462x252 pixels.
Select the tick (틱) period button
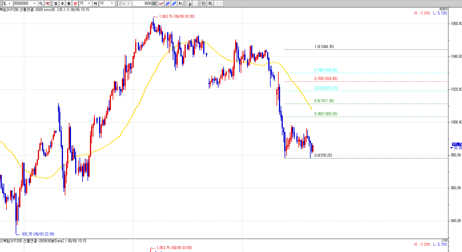tap(95, 3)
